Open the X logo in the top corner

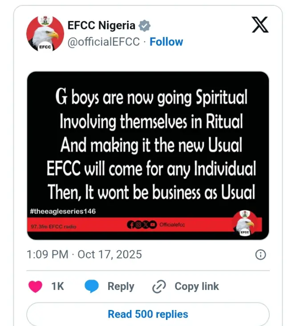(260, 24)
